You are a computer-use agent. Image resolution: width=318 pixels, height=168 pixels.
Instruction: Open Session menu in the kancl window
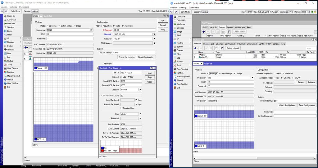click(x=4, y=7)
